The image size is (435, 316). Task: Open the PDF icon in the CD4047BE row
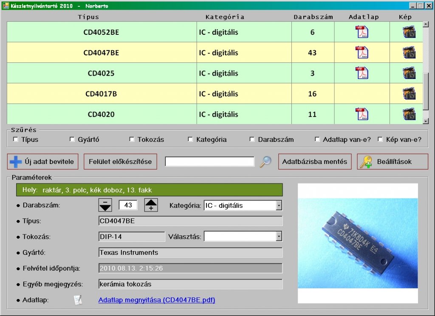click(362, 52)
